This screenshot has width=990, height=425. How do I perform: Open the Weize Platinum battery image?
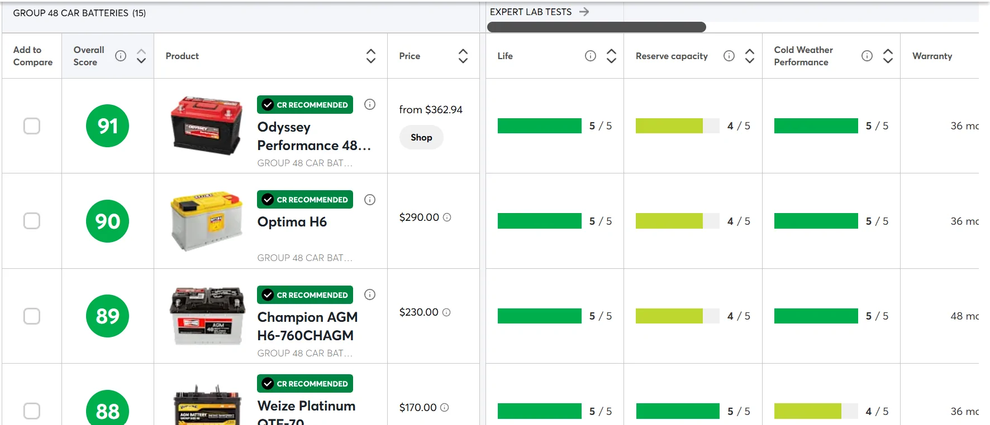[207, 405]
